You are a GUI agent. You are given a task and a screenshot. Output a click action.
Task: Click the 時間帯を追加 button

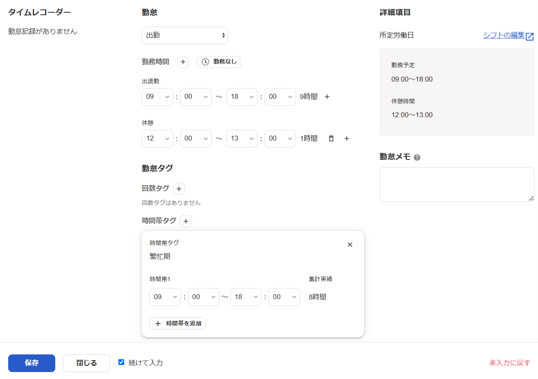click(x=178, y=323)
